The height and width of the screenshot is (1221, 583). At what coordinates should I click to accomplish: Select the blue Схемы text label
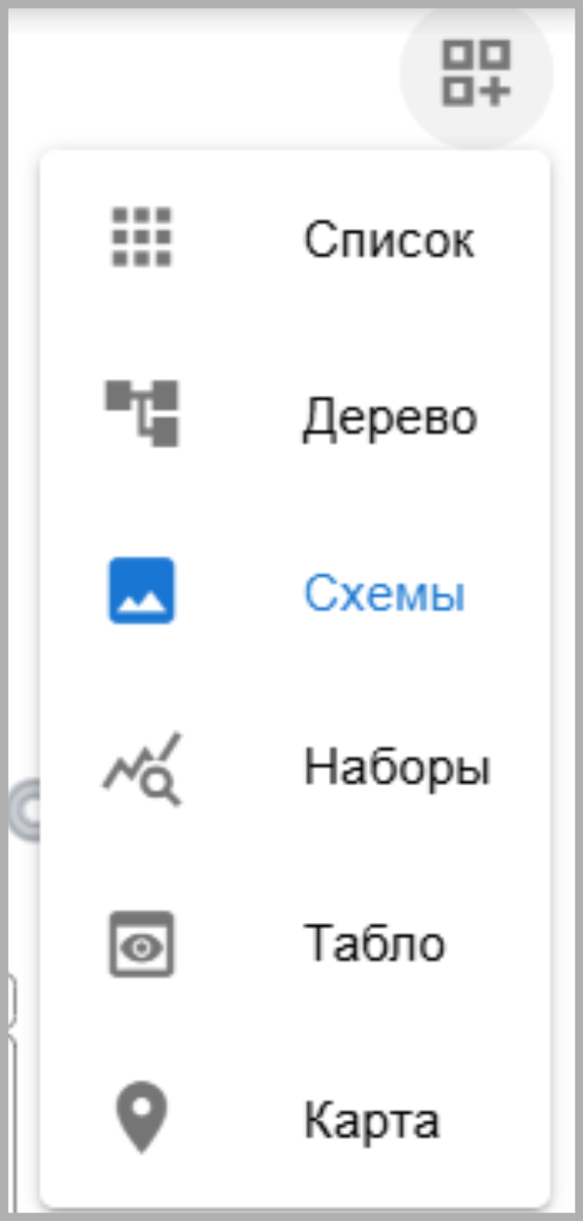384,594
